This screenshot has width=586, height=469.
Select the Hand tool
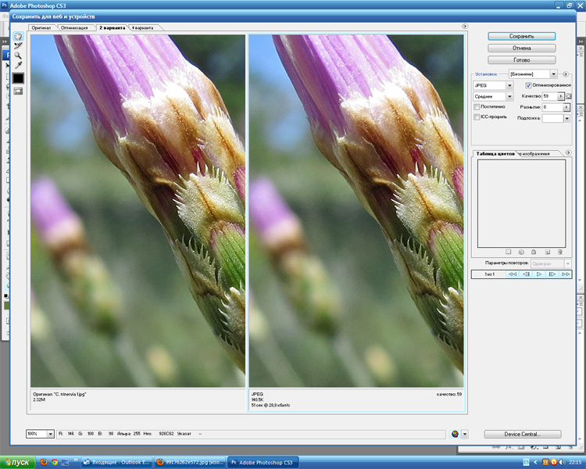[x=18, y=36]
